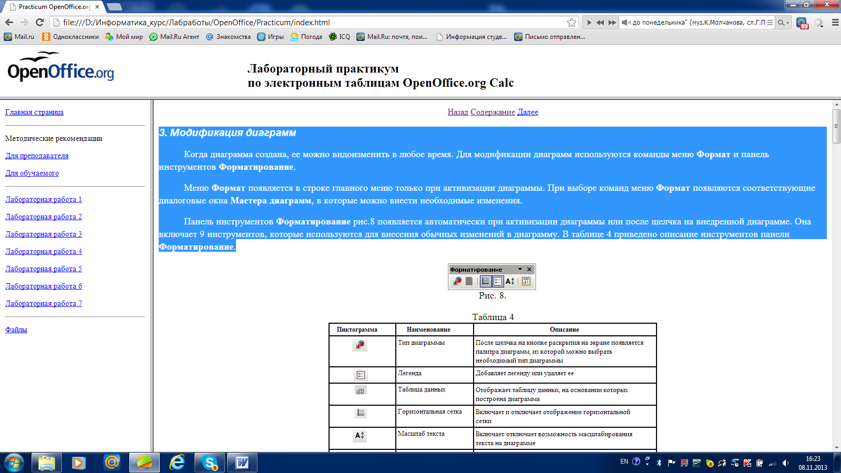
Task: Click the browser Forward arrow
Action: point(24,22)
